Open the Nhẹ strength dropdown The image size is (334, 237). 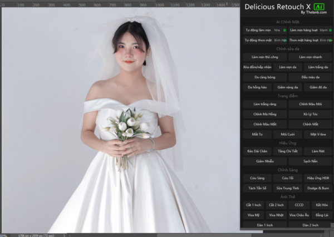[x=277, y=30]
